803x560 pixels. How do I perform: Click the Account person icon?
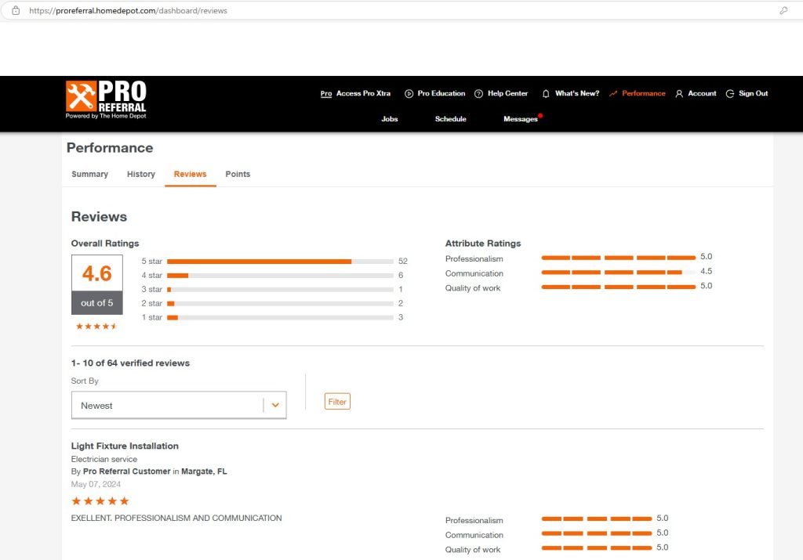coord(679,94)
